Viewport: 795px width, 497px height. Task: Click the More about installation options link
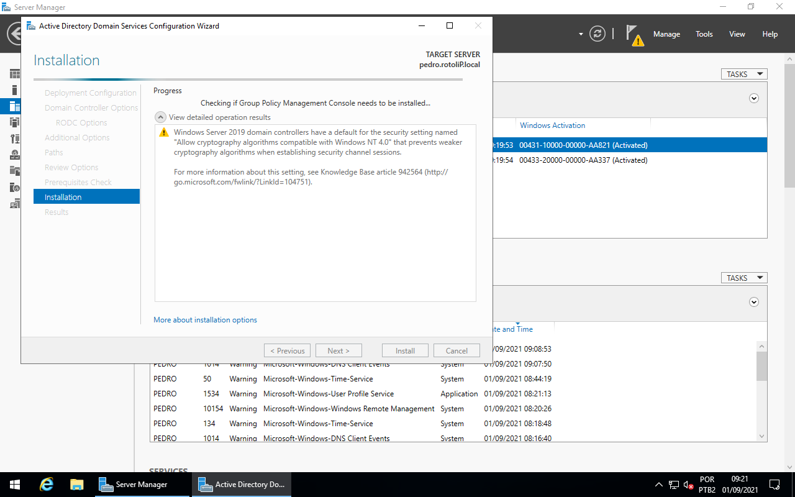pos(205,320)
